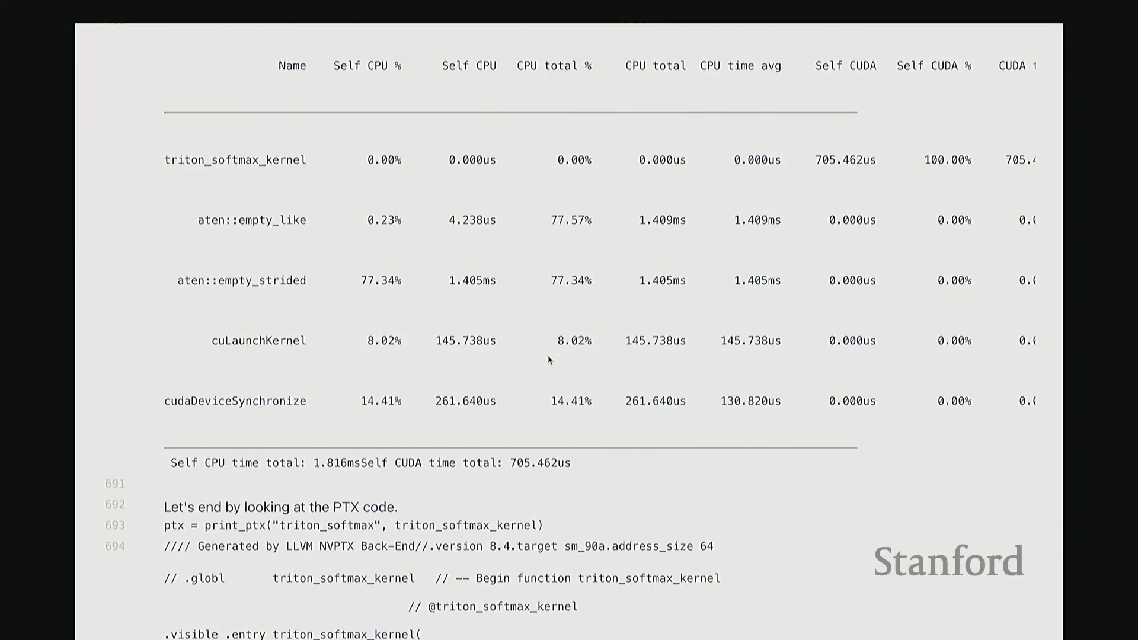Click line number 692 in the gutter
The height and width of the screenshot is (640, 1138).
tap(115, 504)
